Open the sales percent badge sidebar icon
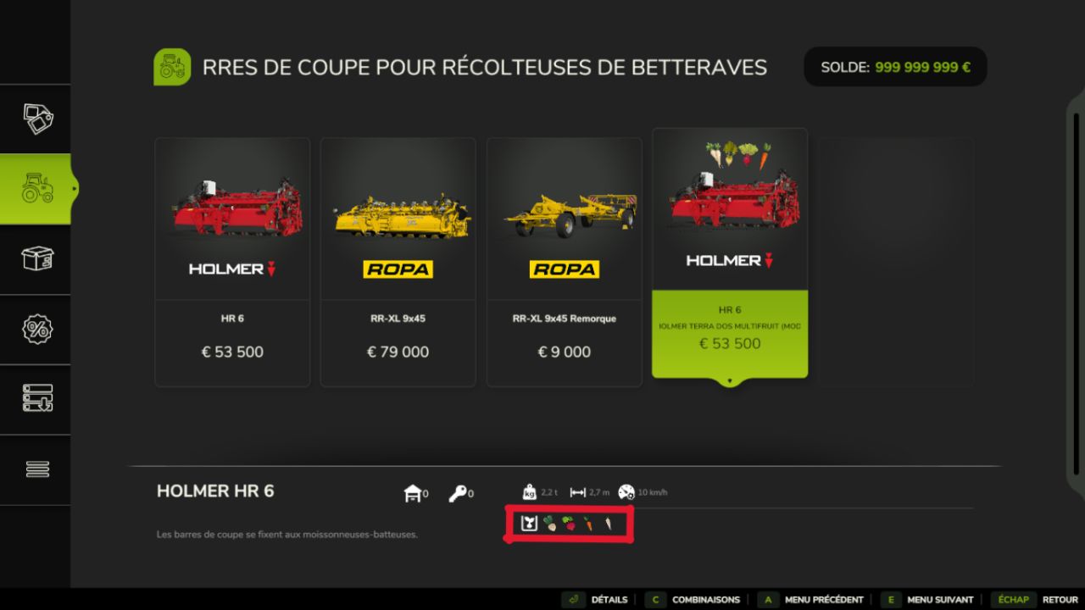 pyautogui.click(x=37, y=329)
